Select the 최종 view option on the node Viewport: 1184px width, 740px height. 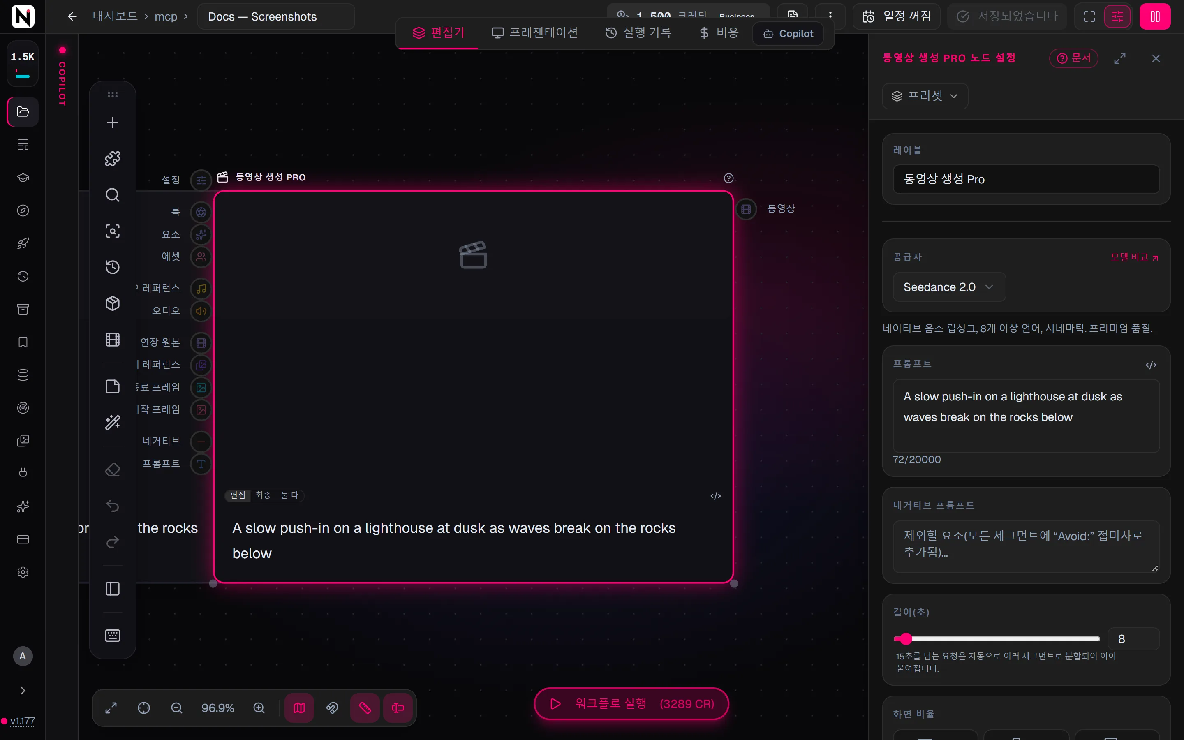[x=263, y=495]
